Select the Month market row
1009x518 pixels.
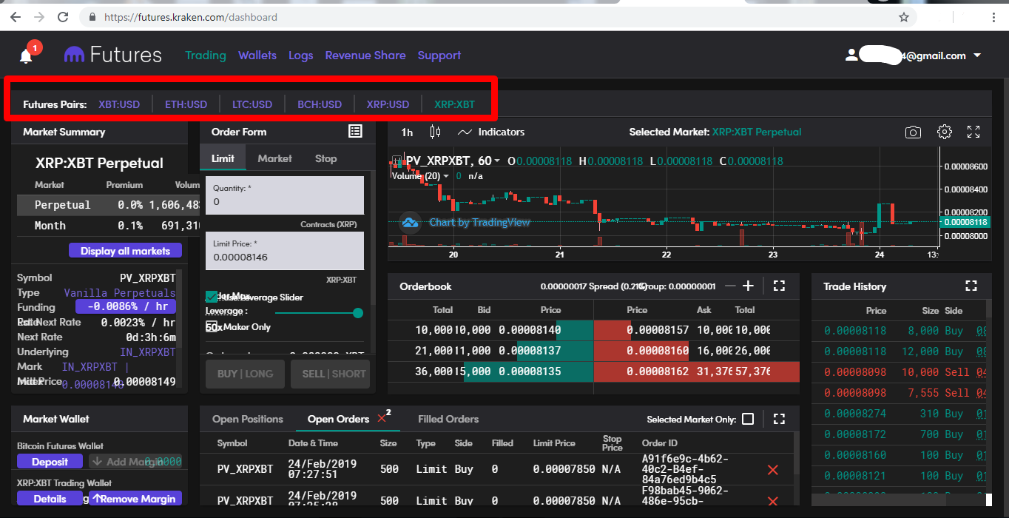coord(109,226)
